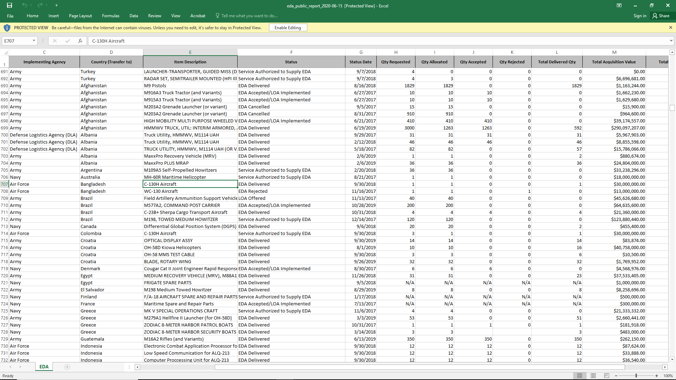The height and width of the screenshot is (380, 676).
Task: Click the Insert Function fx icon
Action: pyautogui.click(x=80, y=41)
